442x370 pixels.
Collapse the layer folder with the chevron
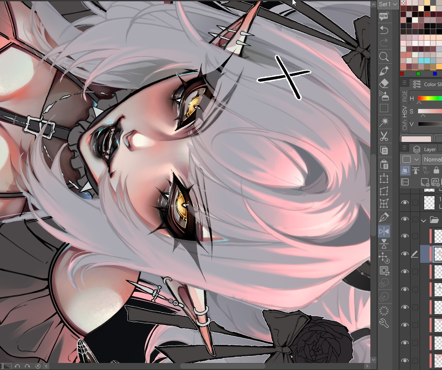click(x=423, y=220)
